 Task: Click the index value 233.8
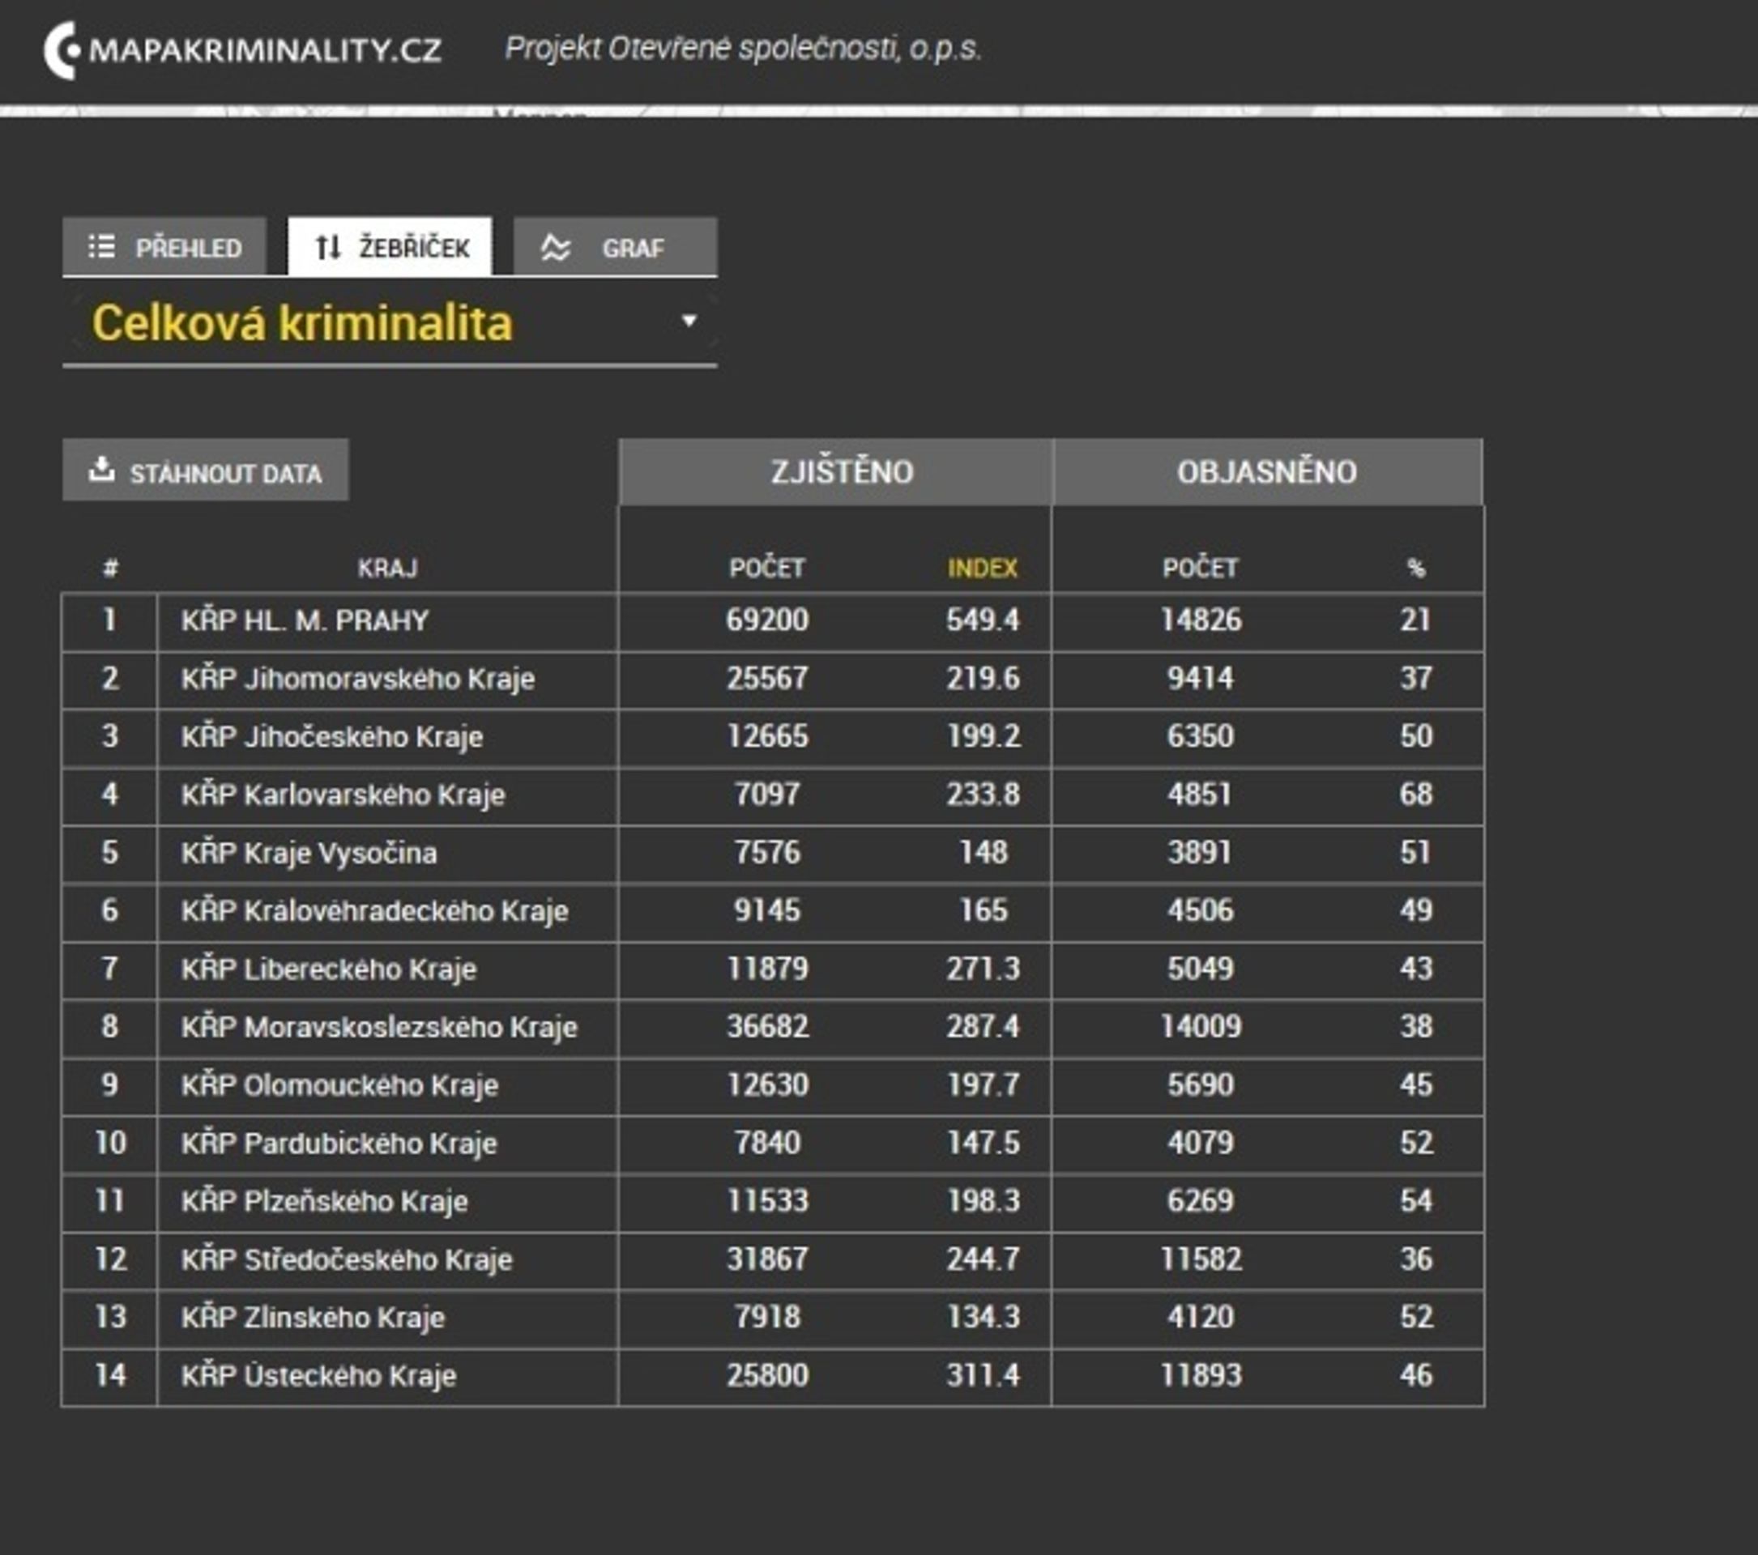[983, 795]
